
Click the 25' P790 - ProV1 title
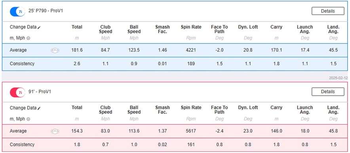[46, 11]
